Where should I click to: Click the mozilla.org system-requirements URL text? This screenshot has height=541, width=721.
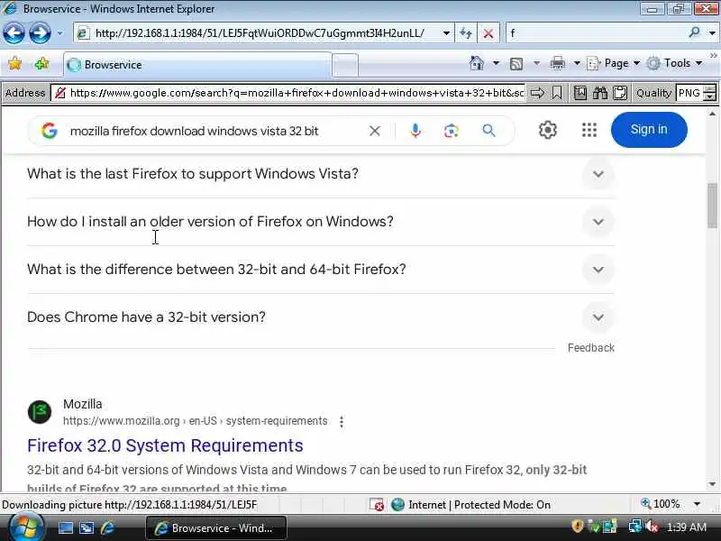[x=195, y=421]
